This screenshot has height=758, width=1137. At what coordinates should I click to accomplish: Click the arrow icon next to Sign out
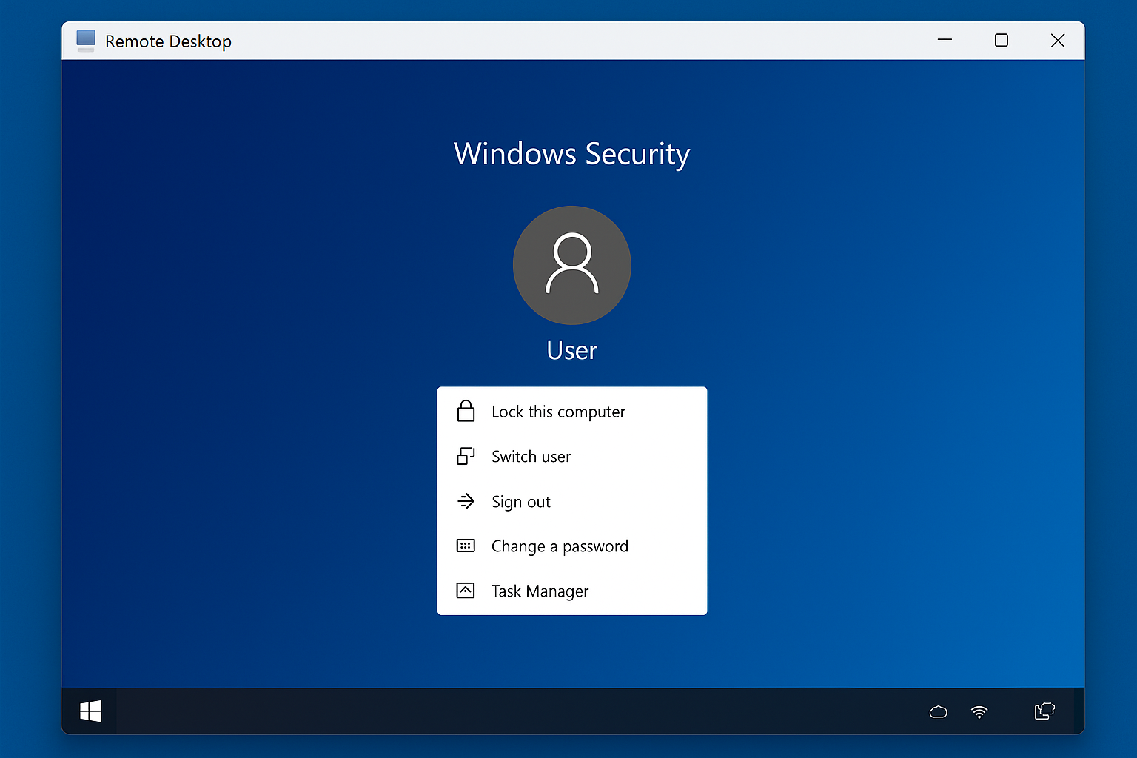coord(466,501)
